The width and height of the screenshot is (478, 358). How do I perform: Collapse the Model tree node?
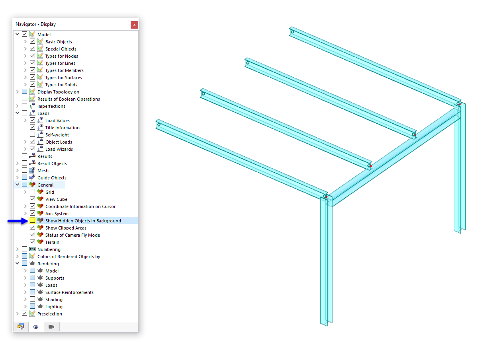[x=17, y=34]
